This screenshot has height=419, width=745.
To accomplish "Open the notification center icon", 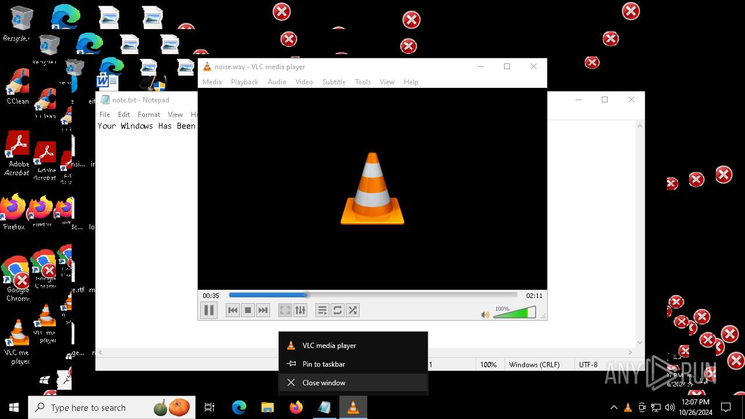I will 726,407.
